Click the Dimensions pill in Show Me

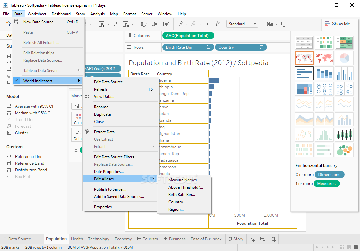329,175
